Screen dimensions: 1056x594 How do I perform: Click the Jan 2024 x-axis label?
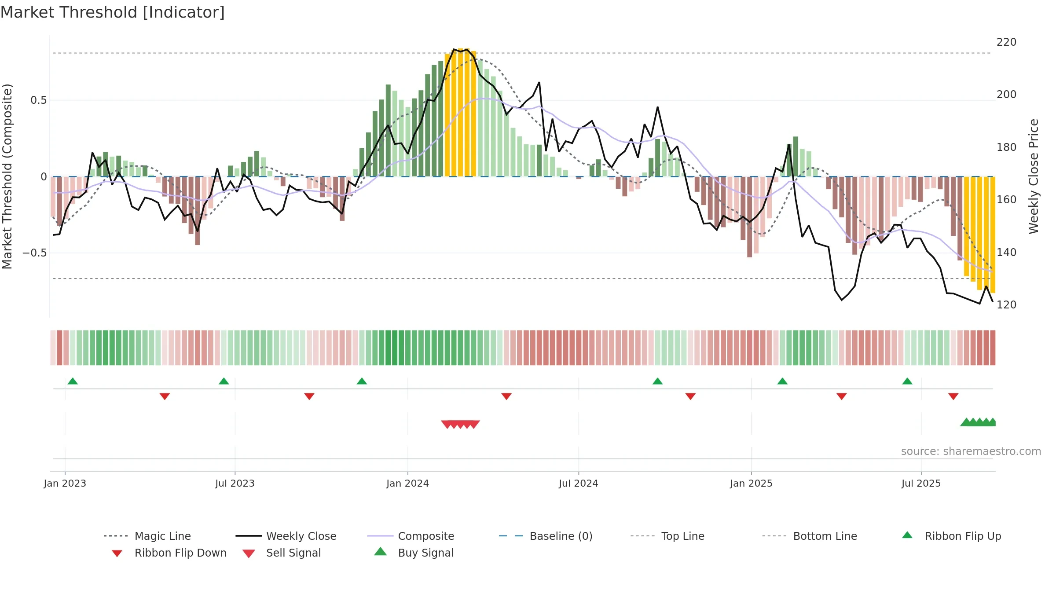tap(408, 483)
